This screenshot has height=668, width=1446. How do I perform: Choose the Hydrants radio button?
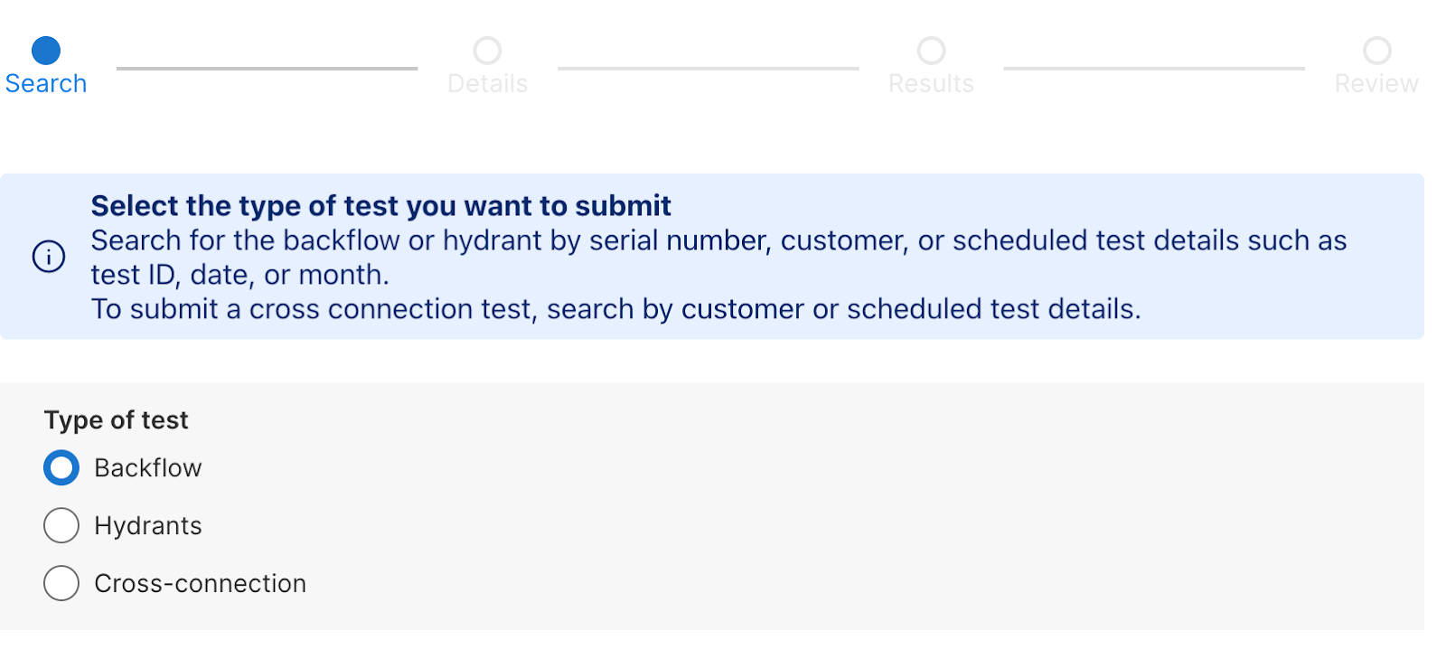(61, 525)
